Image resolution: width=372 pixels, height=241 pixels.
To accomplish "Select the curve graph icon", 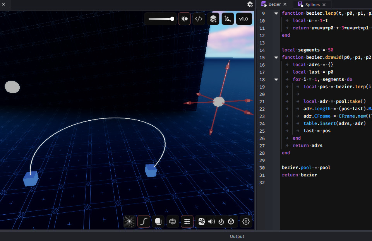I will tap(228, 18).
